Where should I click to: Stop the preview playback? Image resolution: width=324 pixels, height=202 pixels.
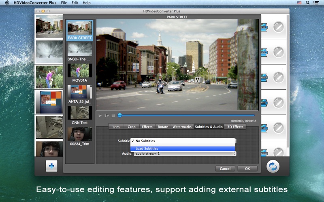pos(113,116)
